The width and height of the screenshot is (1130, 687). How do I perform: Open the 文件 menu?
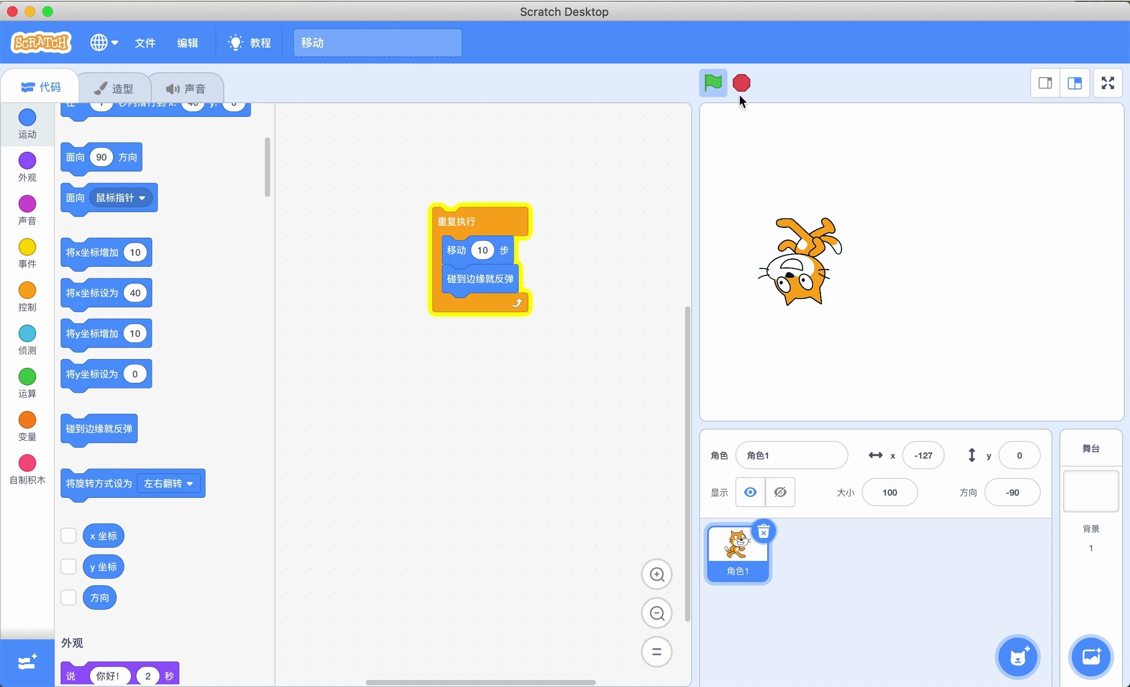point(145,42)
